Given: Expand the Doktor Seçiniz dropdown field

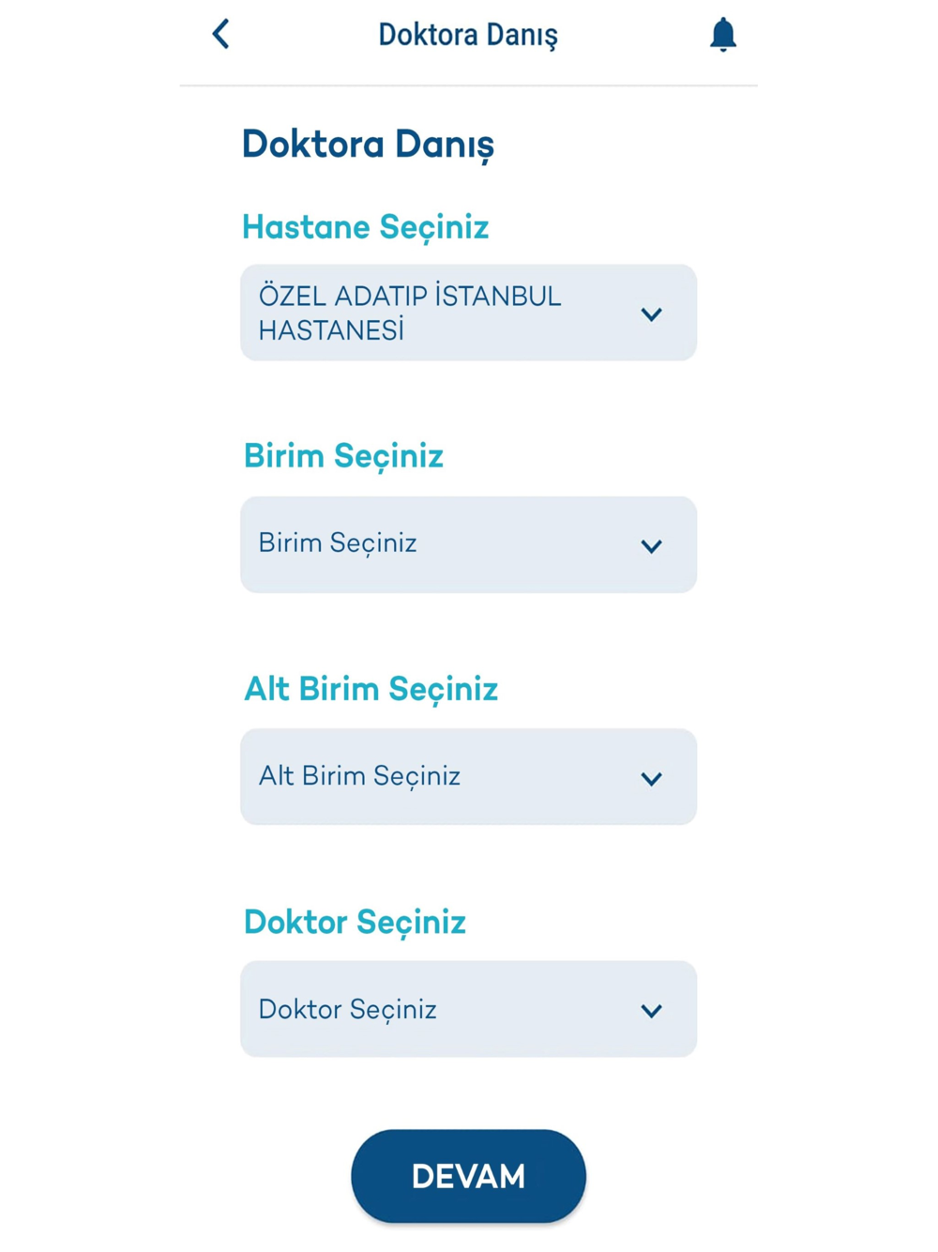Looking at the screenshot, I should tap(468, 1009).
